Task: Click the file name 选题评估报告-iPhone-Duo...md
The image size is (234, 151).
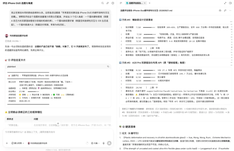Action: pyautogui.click(x=146, y=10)
